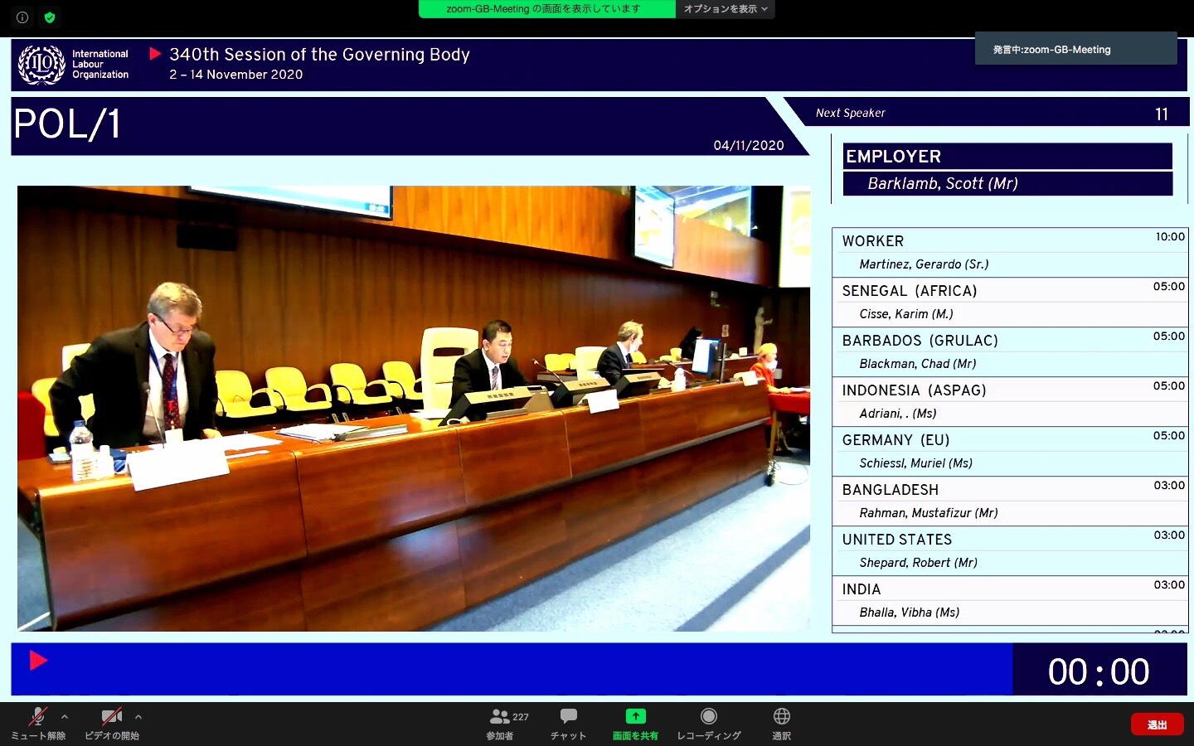The image size is (1194, 746).
Task: Expand audio options caret beside the microphone
Action: click(65, 717)
